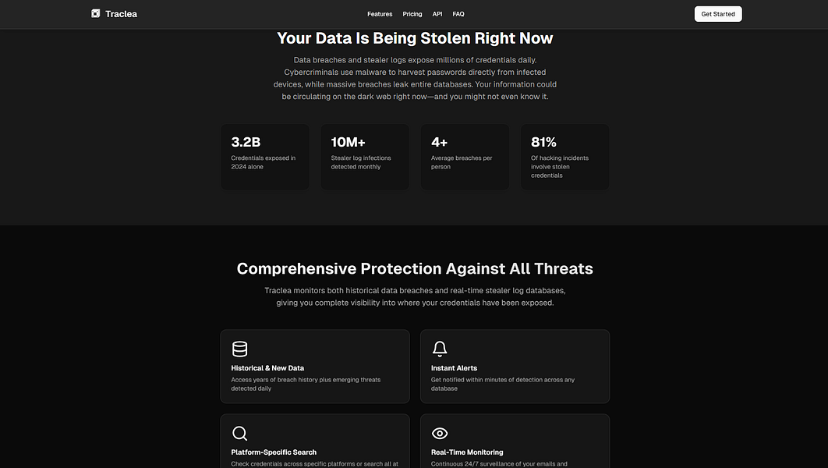
Task: Click the eye icon for Real-Time Monitoring
Action: tap(440, 433)
